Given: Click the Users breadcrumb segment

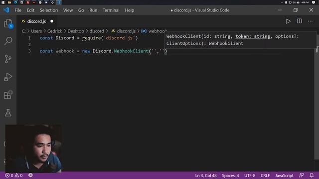Looking at the screenshot, I should (36, 31).
